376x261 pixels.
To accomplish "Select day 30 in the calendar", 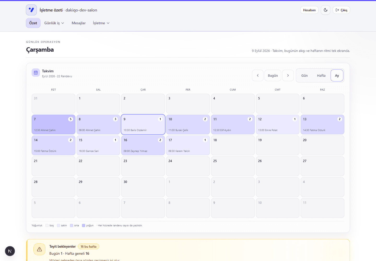I will 143,187.
